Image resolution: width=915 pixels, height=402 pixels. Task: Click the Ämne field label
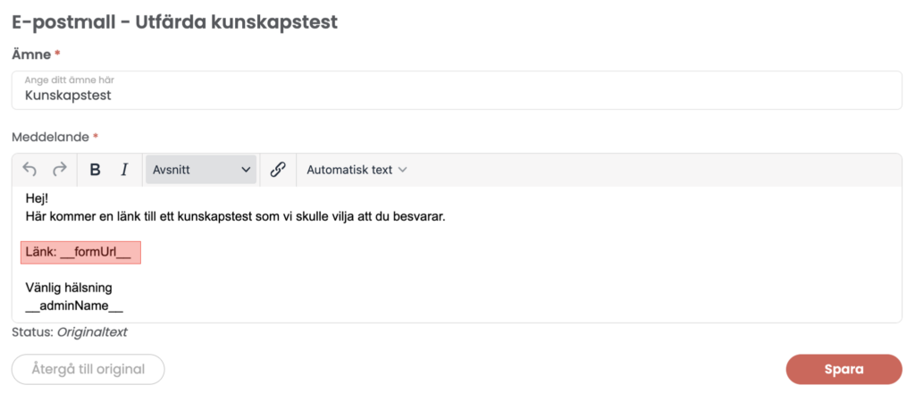pos(31,54)
